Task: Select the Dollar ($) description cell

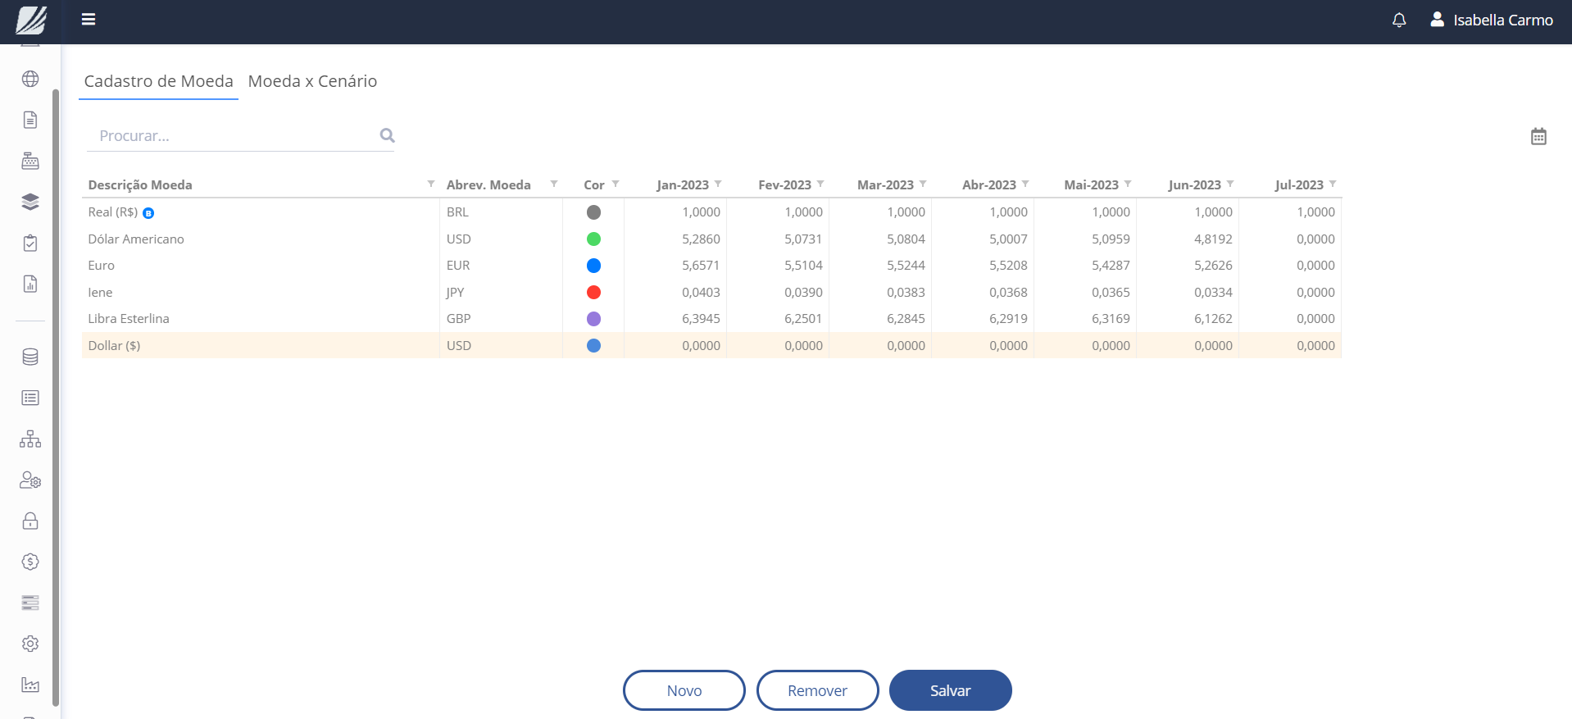Action: tap(261, 345)
